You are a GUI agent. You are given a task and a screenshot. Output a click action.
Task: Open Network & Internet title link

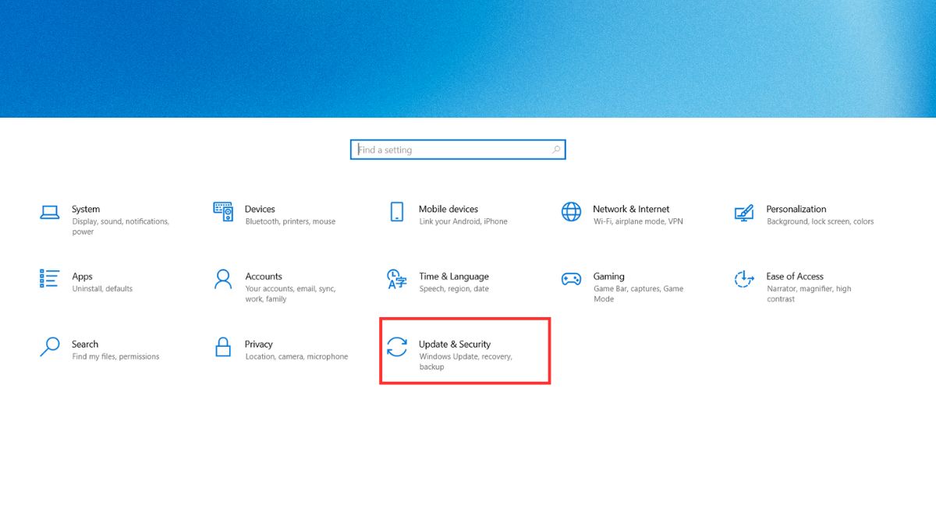[631, 209]
